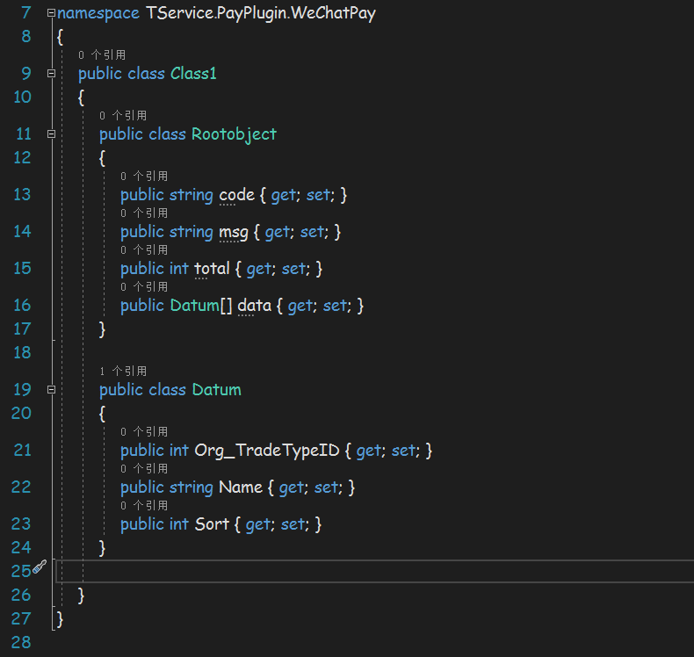Click the string keyword on line 13
The width and height of the screenshot is (694, 657).
point(192,195)
